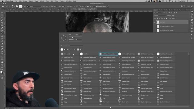Image resolution: width=194 pixels, height=109 pixels.
Task: Switch to Shopify Image Template.psd tab
Action: [x=23, y=9]
